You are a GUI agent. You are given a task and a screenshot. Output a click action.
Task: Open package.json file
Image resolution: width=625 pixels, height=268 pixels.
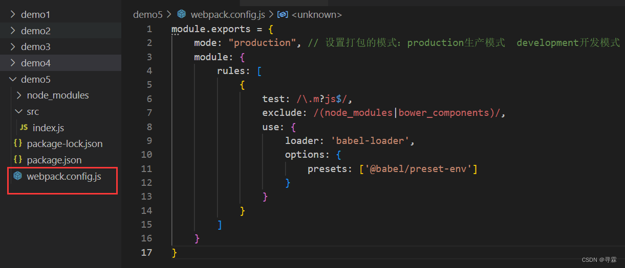pyautogui.click(x=54, y=160)
